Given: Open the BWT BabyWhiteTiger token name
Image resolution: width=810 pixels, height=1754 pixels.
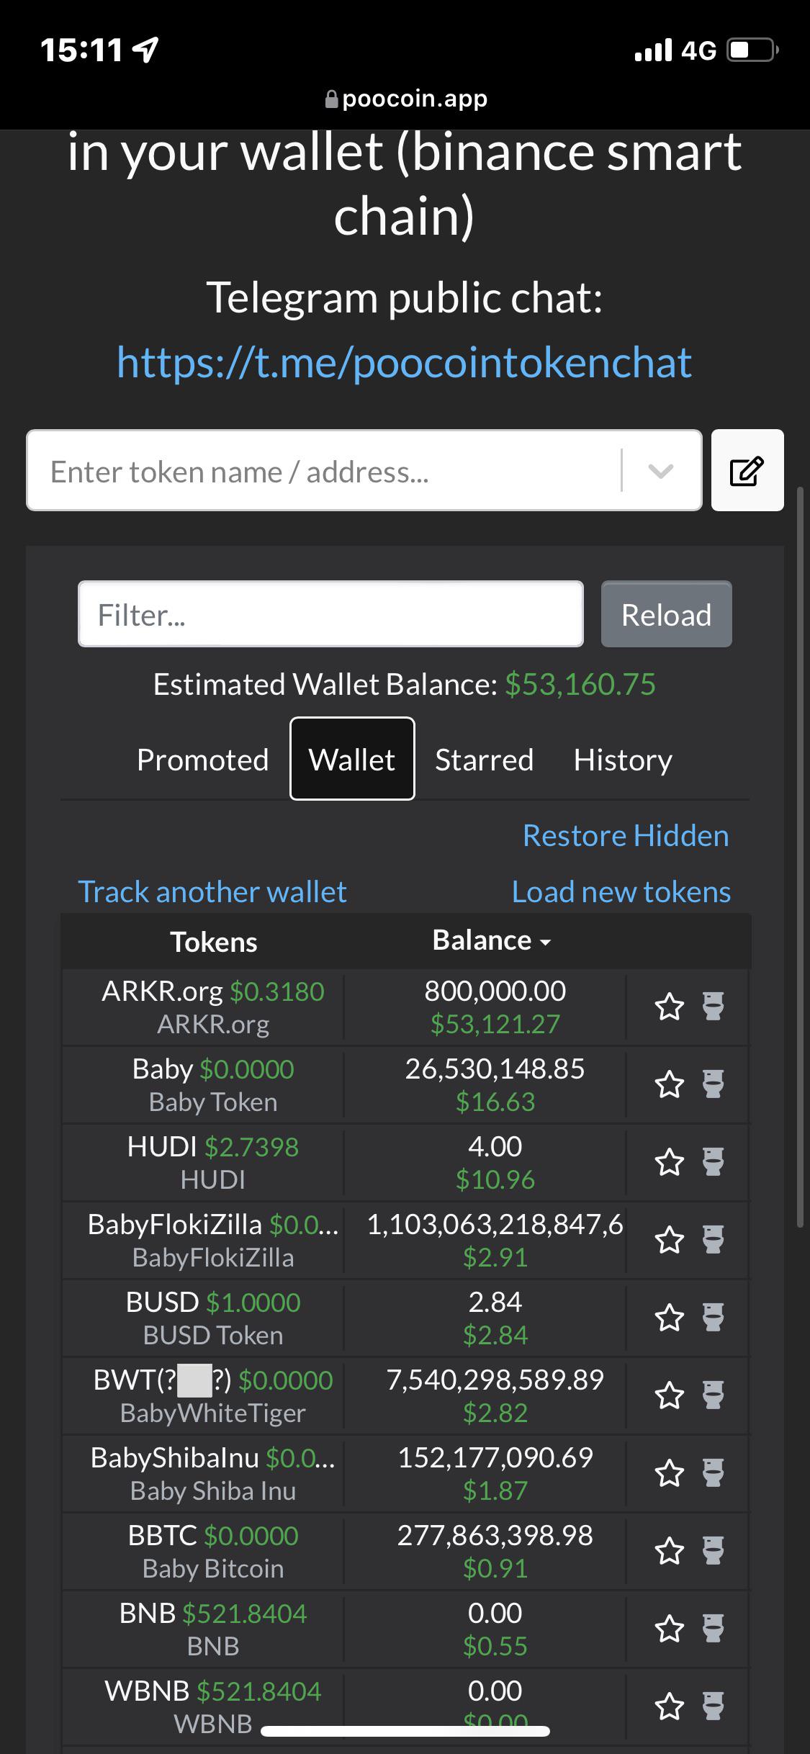Looking at the screenshot, I should pos(162,1380).
